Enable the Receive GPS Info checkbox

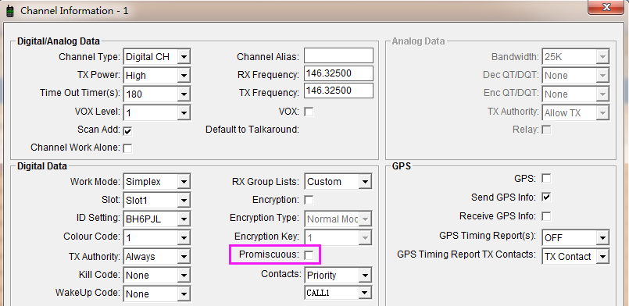[546, 216]
